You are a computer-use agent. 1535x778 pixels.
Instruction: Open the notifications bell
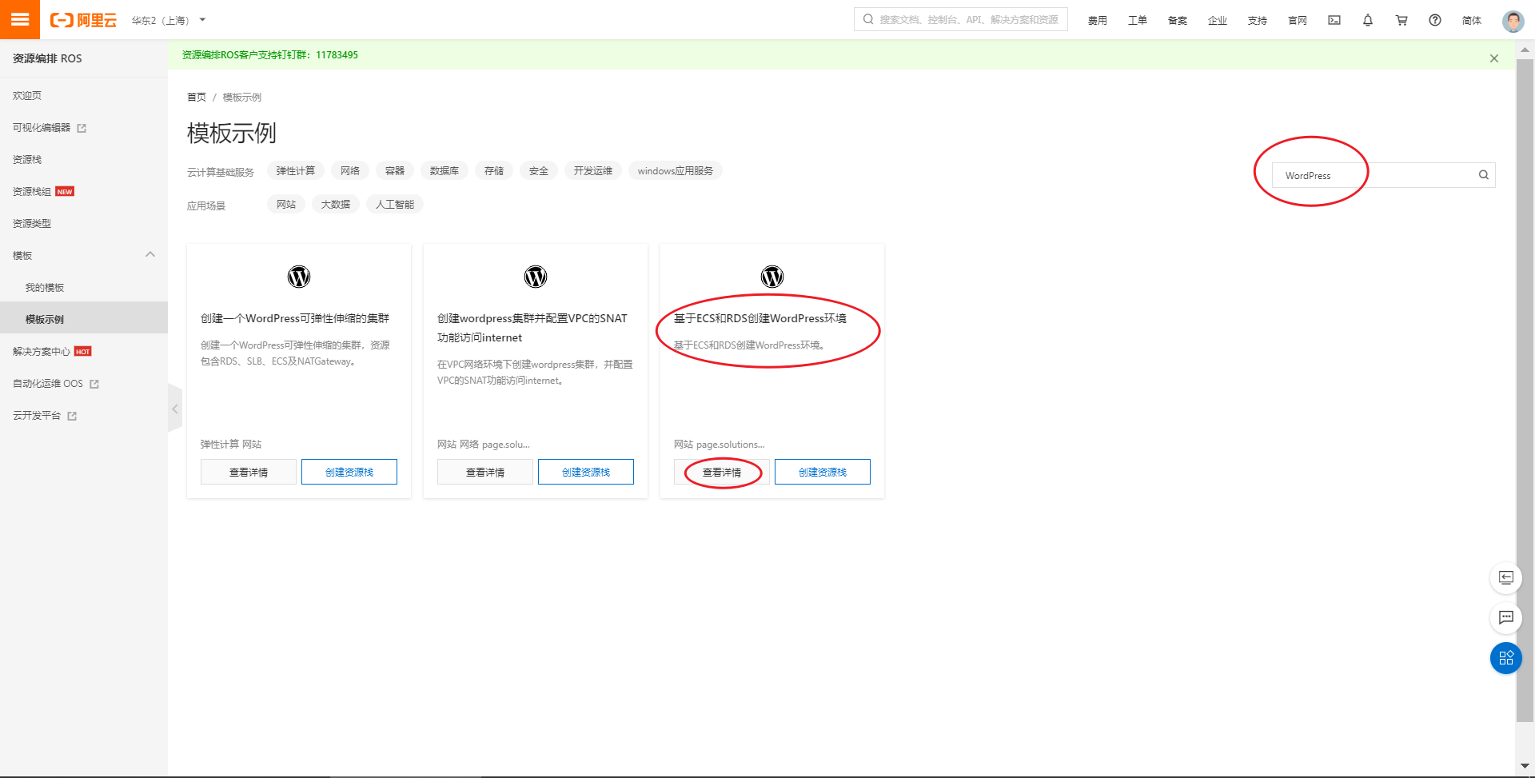1368,20
